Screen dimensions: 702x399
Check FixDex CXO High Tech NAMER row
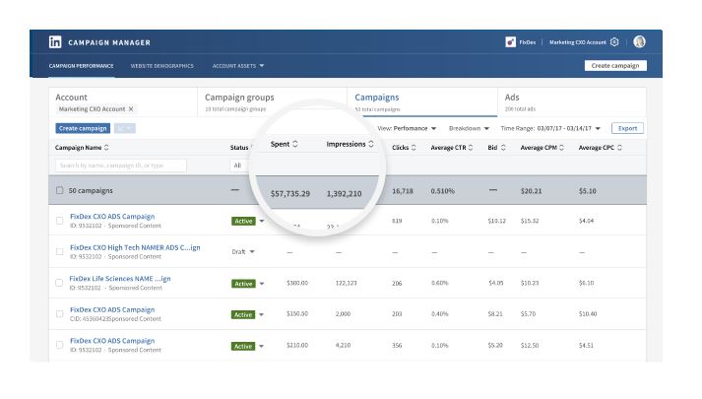[59, 251]
